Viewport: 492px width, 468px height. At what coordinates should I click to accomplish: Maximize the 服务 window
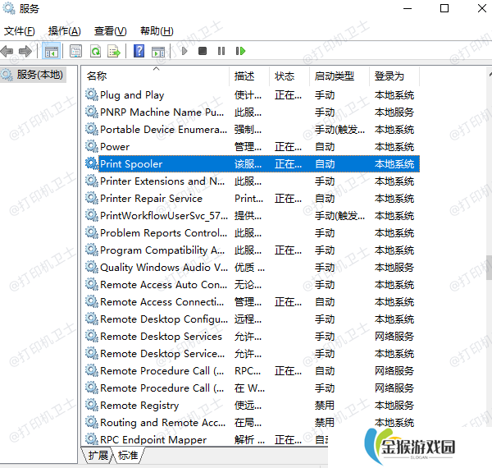pyautogui.click(x=444, y=8)
